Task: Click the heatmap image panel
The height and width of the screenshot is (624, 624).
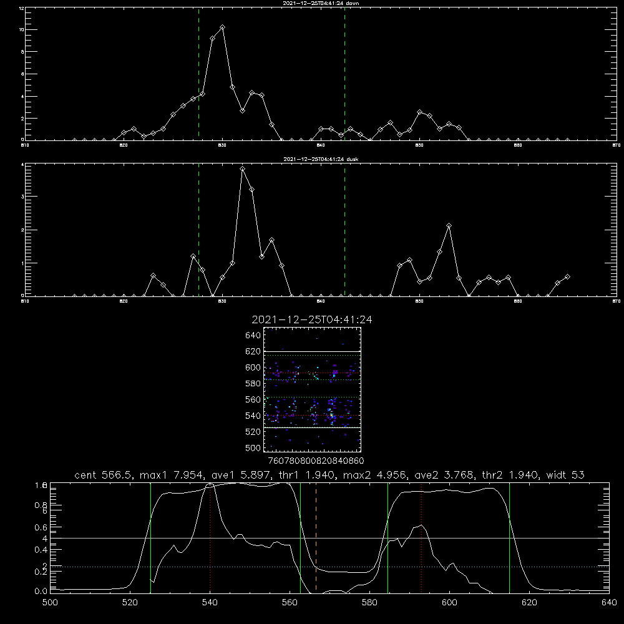Action: click(x=312, y=389)
